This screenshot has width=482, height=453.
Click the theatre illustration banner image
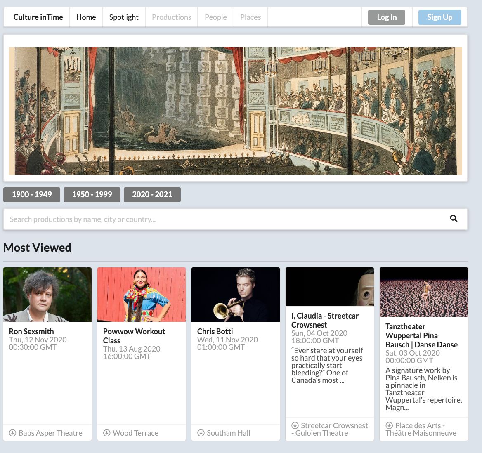236,111
